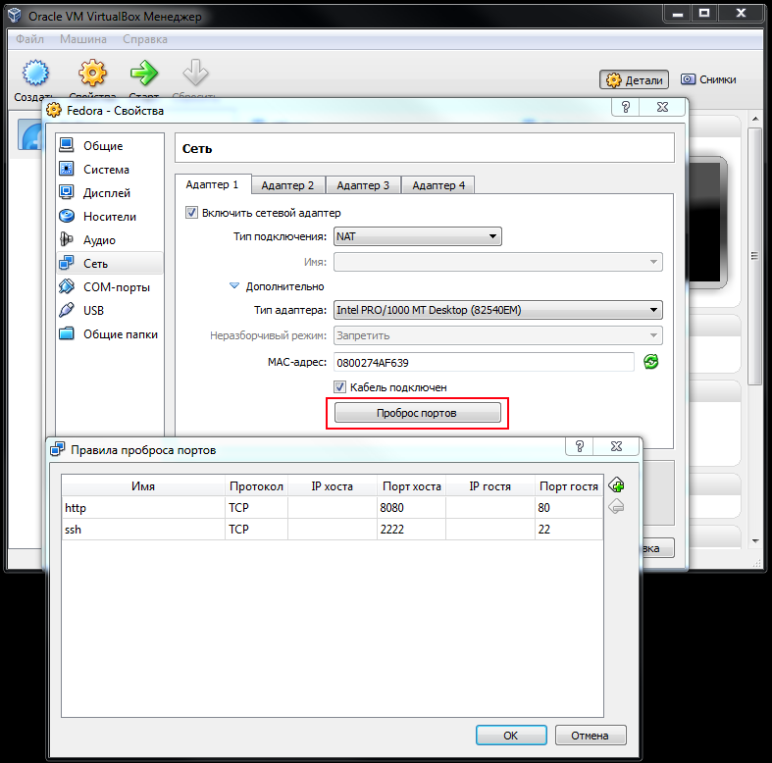This screenshot has height=763, width=772.
Task: Open Тип подключения NAT dropdown
Action: tap(418, 236)
